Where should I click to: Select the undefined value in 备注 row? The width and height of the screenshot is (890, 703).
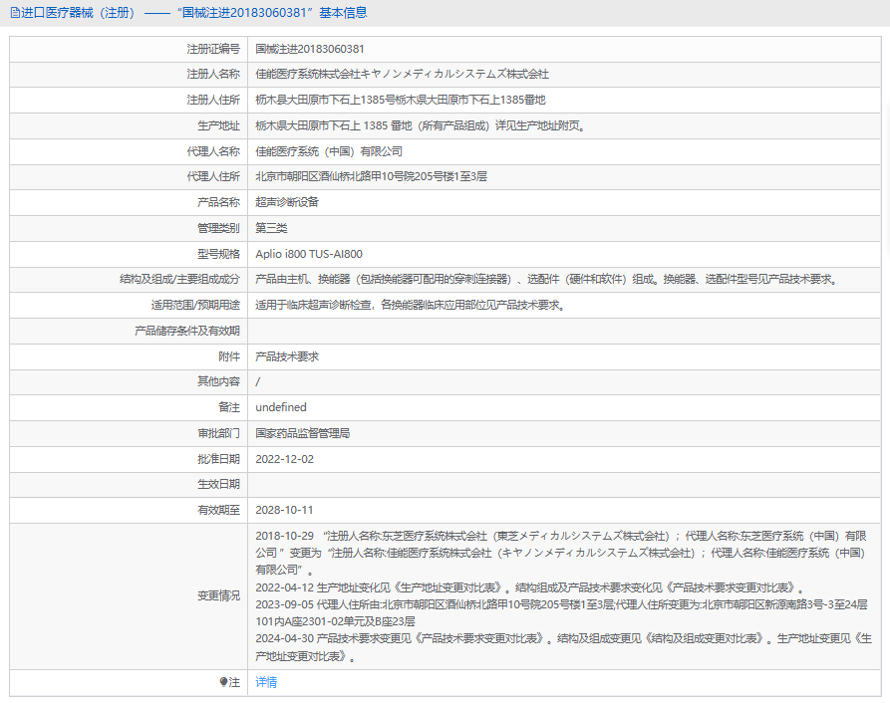(281, 407)
